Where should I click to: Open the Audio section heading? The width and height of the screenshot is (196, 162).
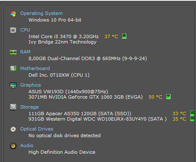tap(27, 145)
